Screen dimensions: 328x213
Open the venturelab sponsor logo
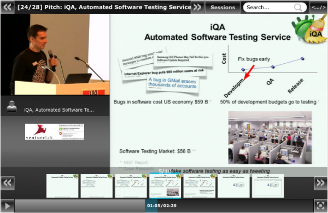[55, 132]
